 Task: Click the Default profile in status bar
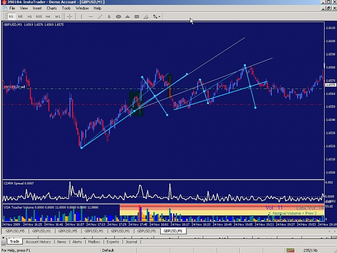(108, 250)
